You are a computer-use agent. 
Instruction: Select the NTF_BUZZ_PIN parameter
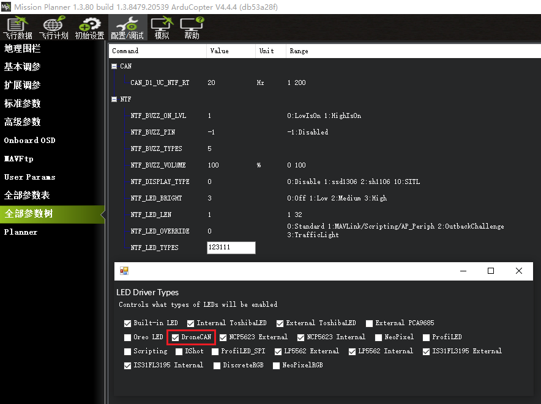click(153, 133)
